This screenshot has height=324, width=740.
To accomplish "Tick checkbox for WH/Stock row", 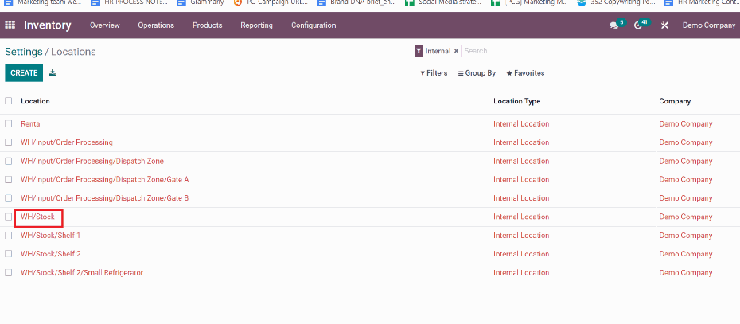I will (x=9, y=217).
